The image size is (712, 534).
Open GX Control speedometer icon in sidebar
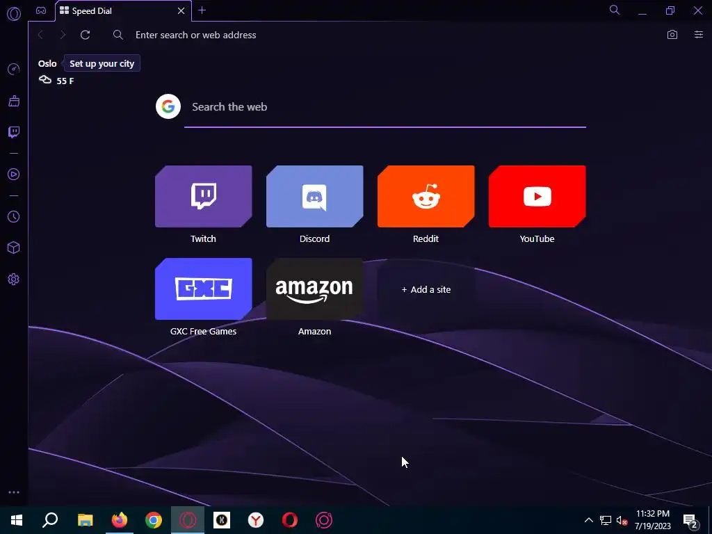coord(14,70)
